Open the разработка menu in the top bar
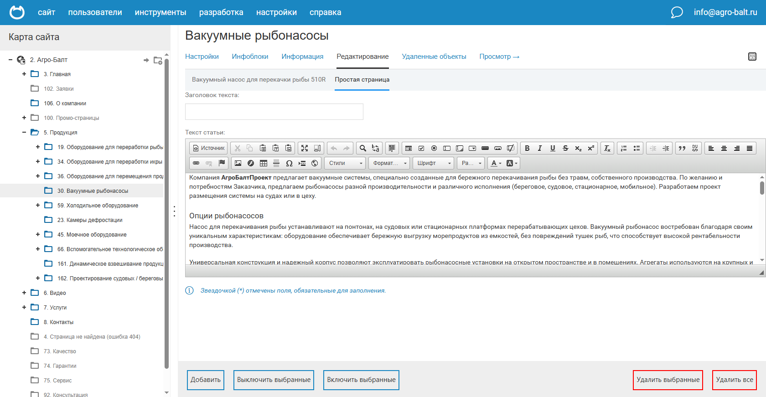766x397 pixels. pyautogui.click(x=221, y=12)
